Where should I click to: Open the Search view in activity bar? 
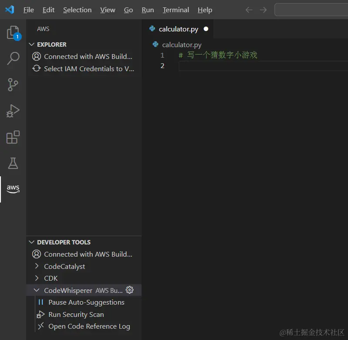click(13, 58)
